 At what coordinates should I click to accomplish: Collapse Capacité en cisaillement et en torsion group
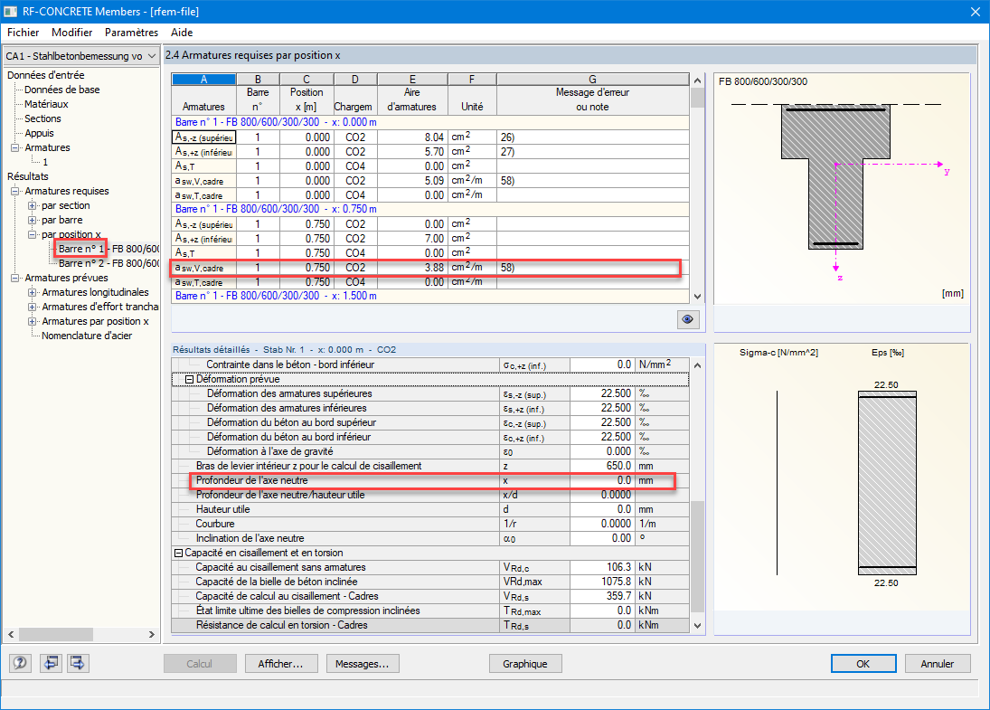(178, 553)
